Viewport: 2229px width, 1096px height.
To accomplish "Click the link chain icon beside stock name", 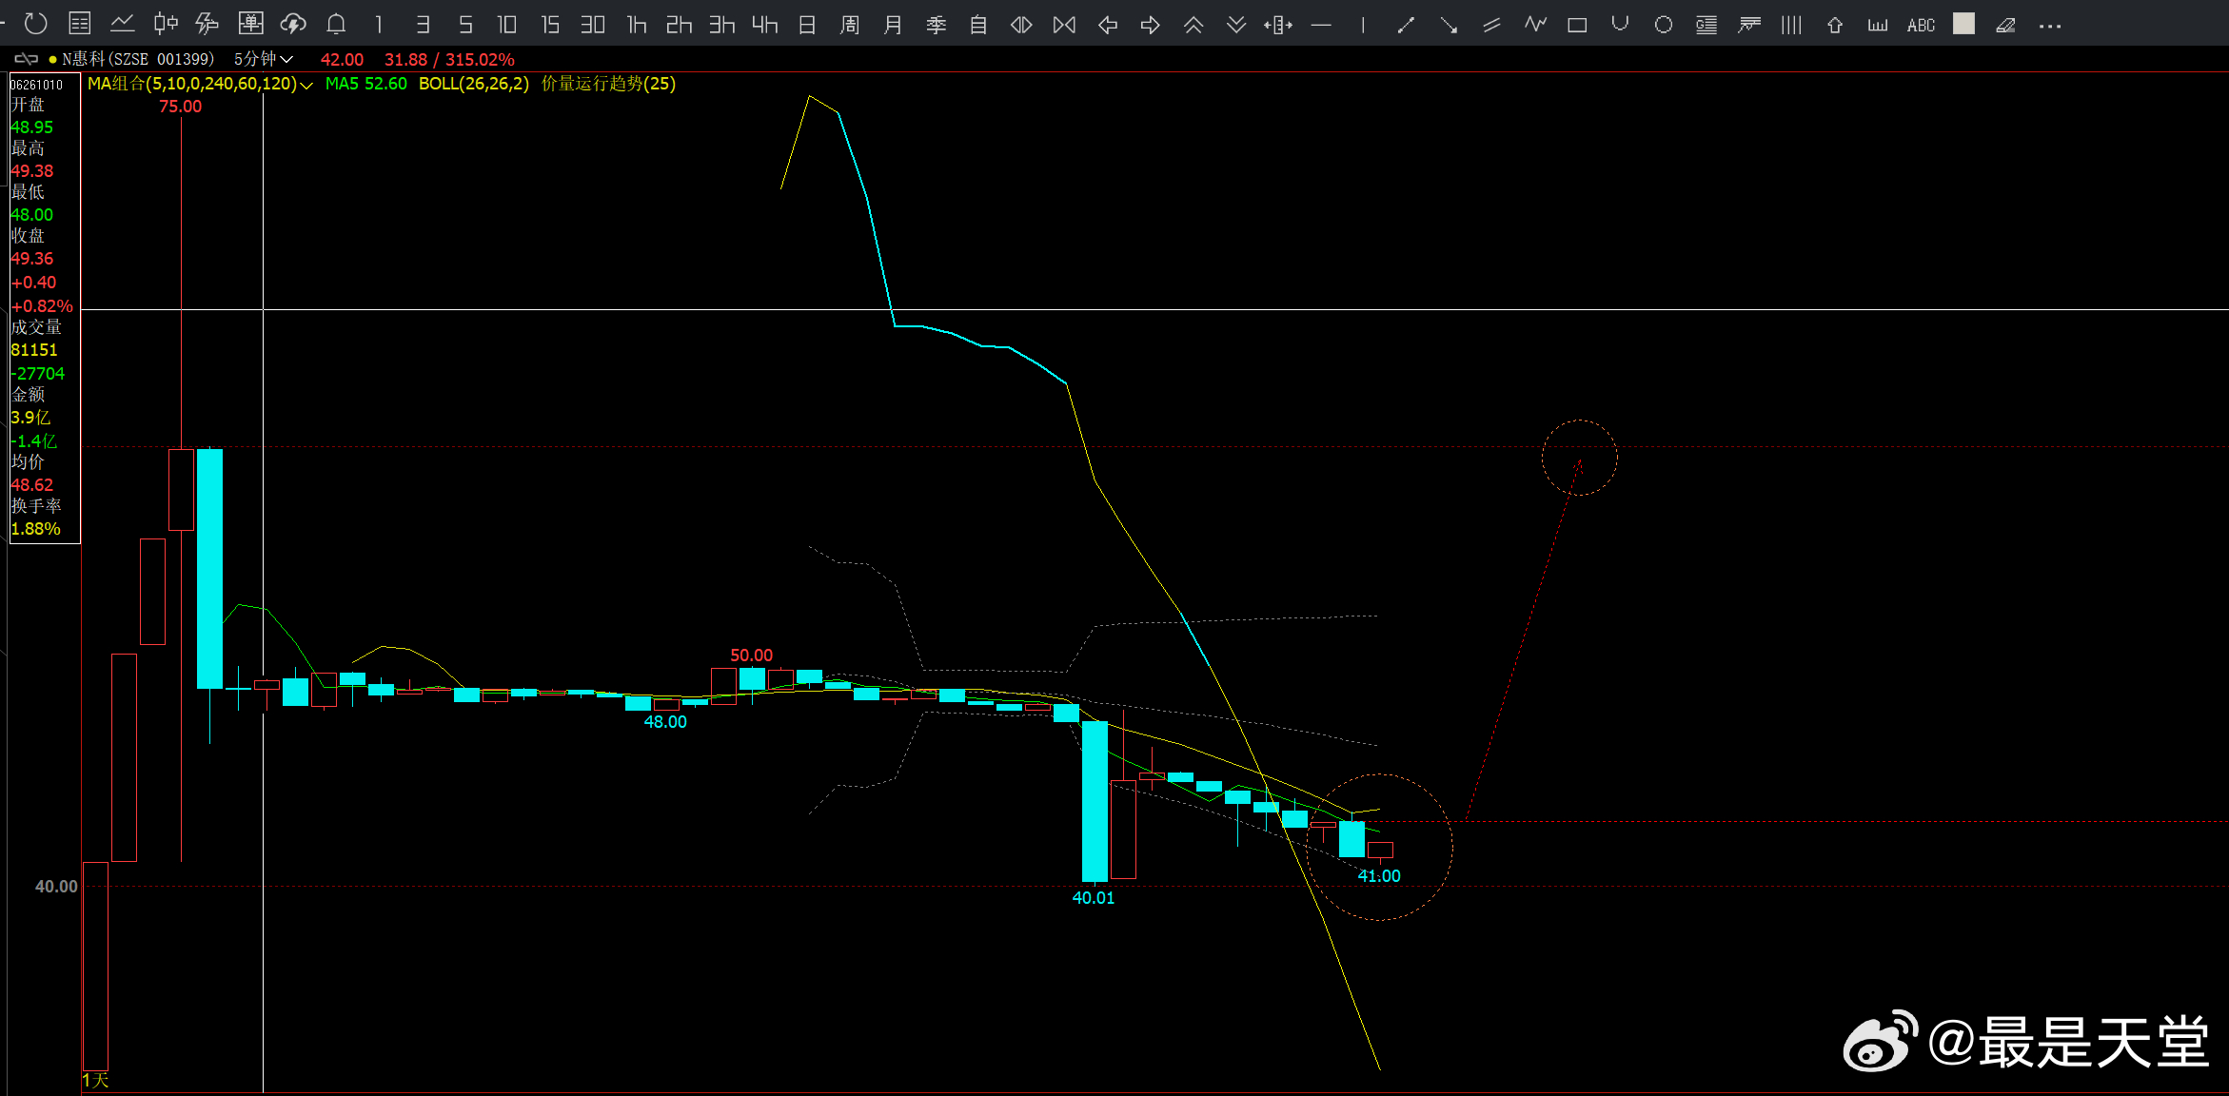I will (x=27, y=59).
